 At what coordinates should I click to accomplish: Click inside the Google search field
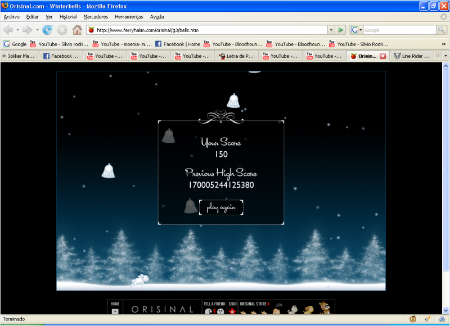pos(398,30)
